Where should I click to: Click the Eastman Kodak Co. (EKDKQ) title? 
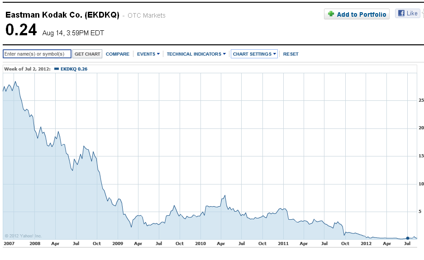point(62,14)
